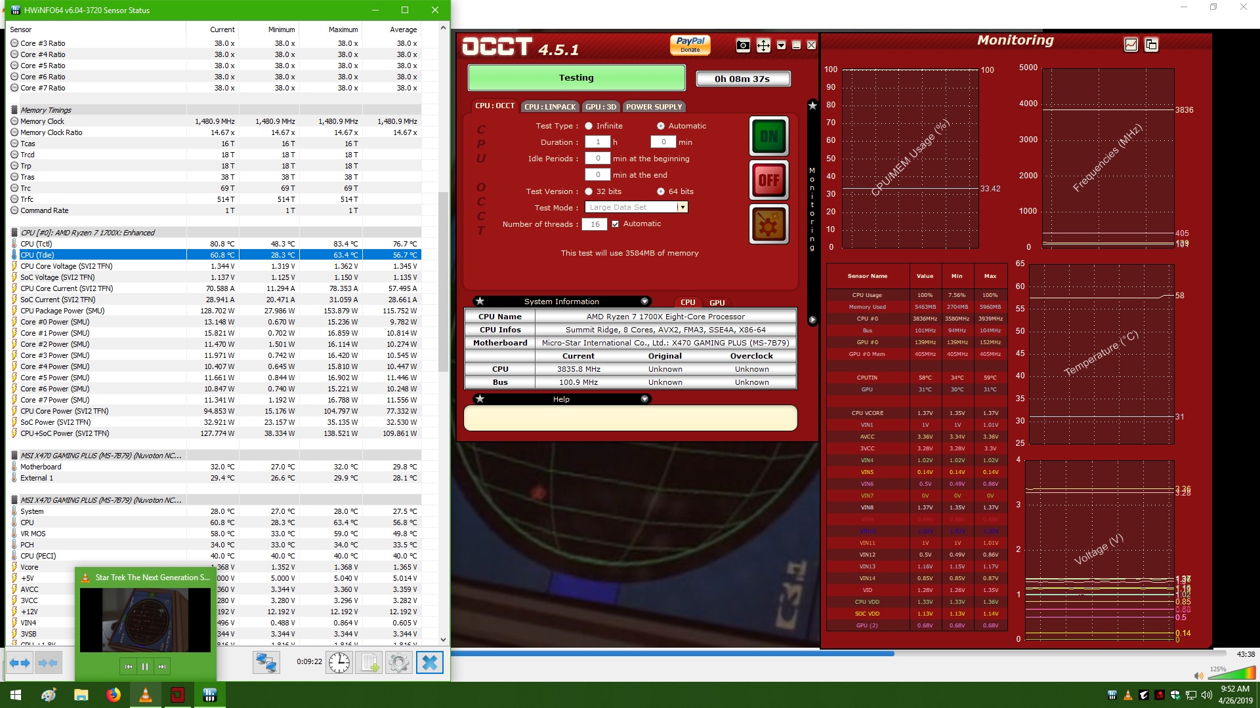1260x708 pixels.
Task: Collapse CPU [#0] AMD Ryzen 7 1700X group
Action: click(x=14, y=233)
